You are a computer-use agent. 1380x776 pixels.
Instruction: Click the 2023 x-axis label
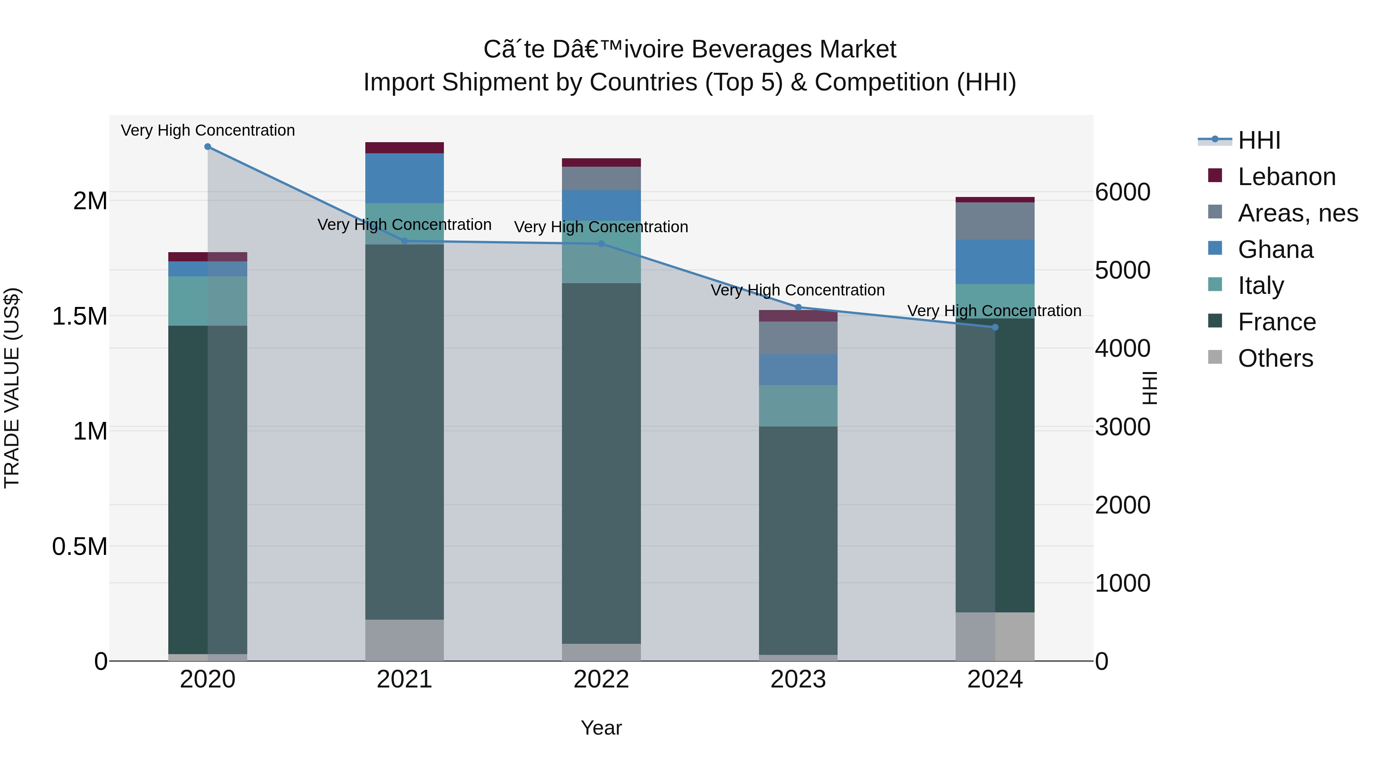click(x=798, y=679)
